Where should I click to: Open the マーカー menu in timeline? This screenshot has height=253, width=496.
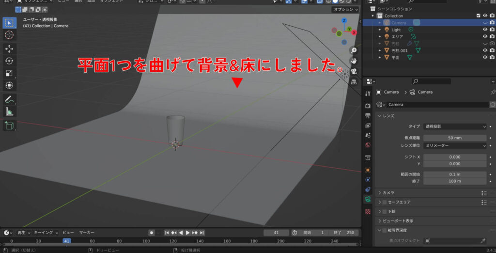(x=87, y=233)
